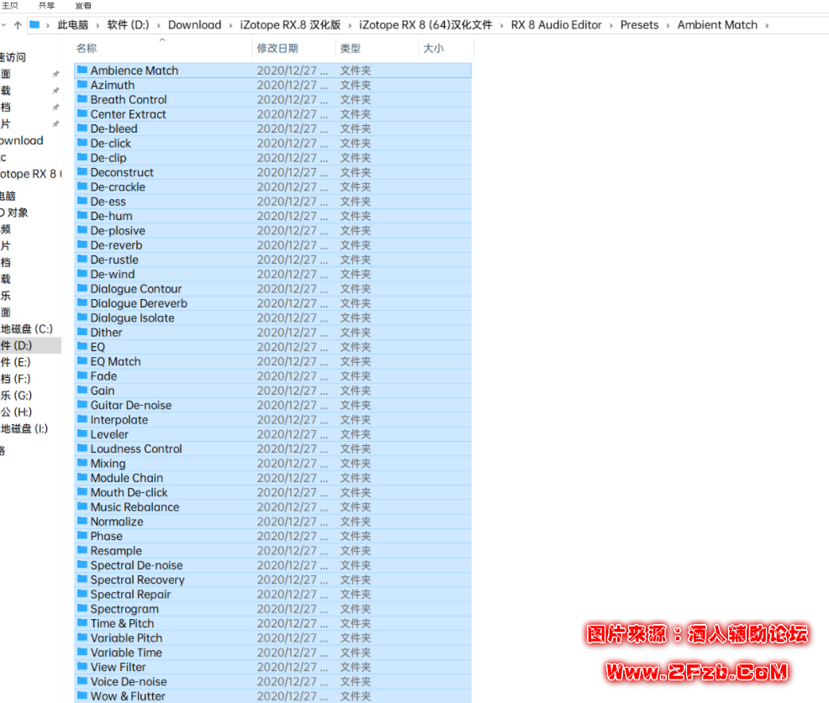Open the 主页 ribbon tab

point(9,5)
